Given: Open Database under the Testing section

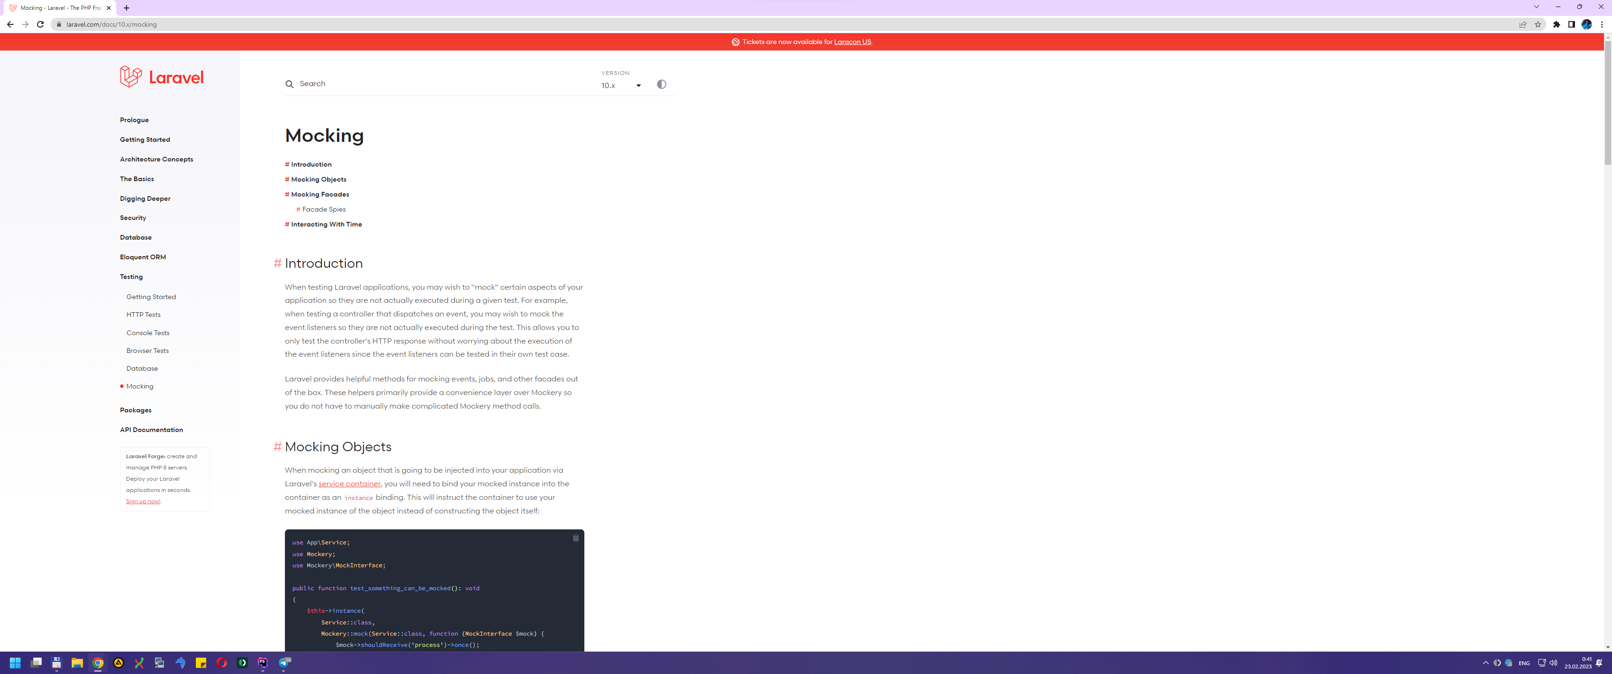Looking at the screenshot, I should click(142, 368).
